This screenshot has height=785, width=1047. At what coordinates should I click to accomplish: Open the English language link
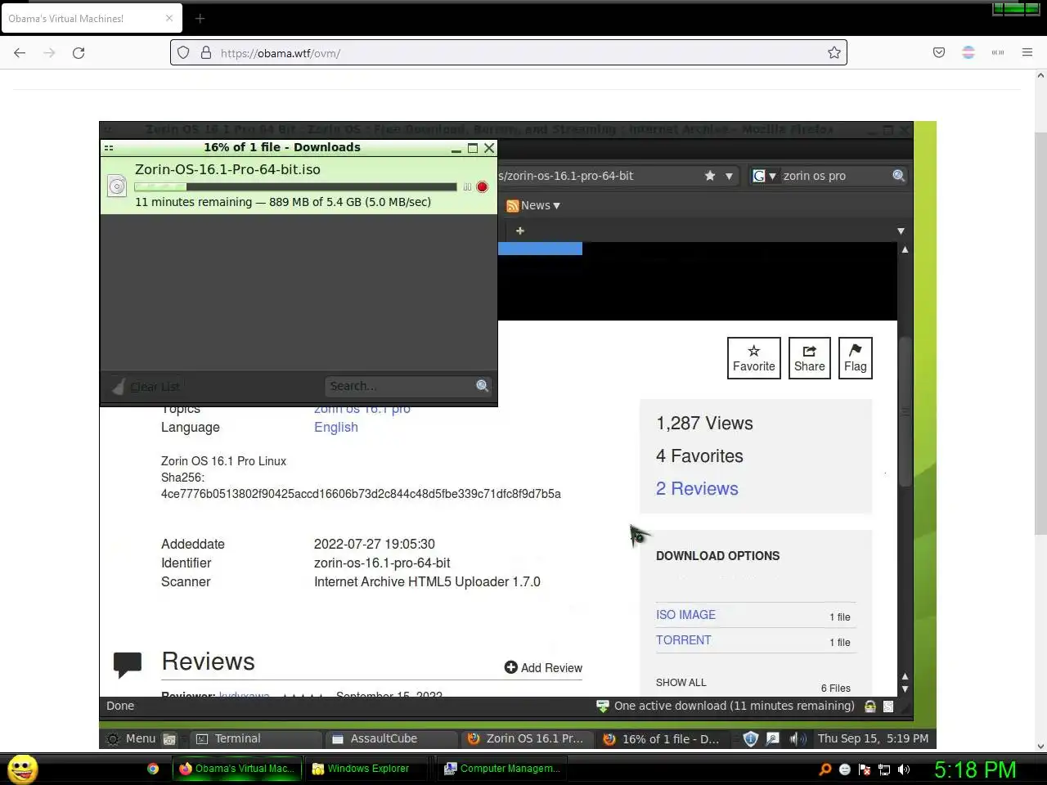click(x=336, y=427)
